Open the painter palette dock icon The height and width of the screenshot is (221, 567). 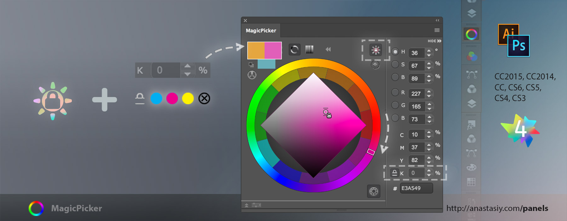click(x=472, y=167)
